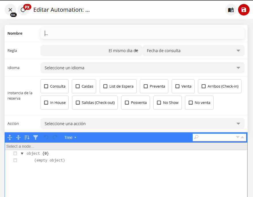This screenshot has height=197, width=253.
Task: Enable the No Show checkbox
Action: [159, 103]
